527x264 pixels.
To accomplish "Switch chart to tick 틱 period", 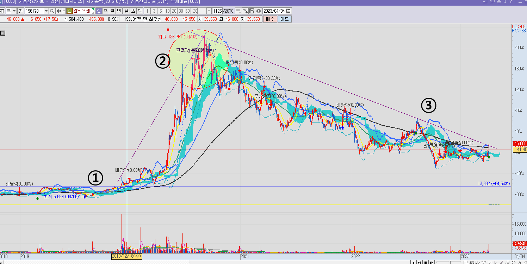I will click(139, 11).
